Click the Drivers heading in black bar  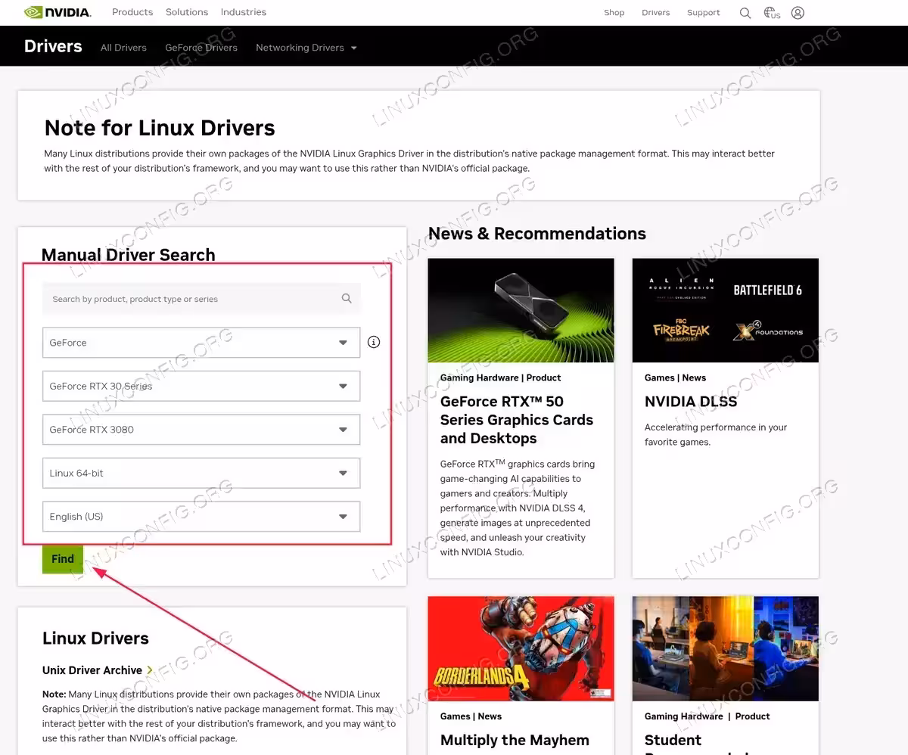(x=53, y=46)
